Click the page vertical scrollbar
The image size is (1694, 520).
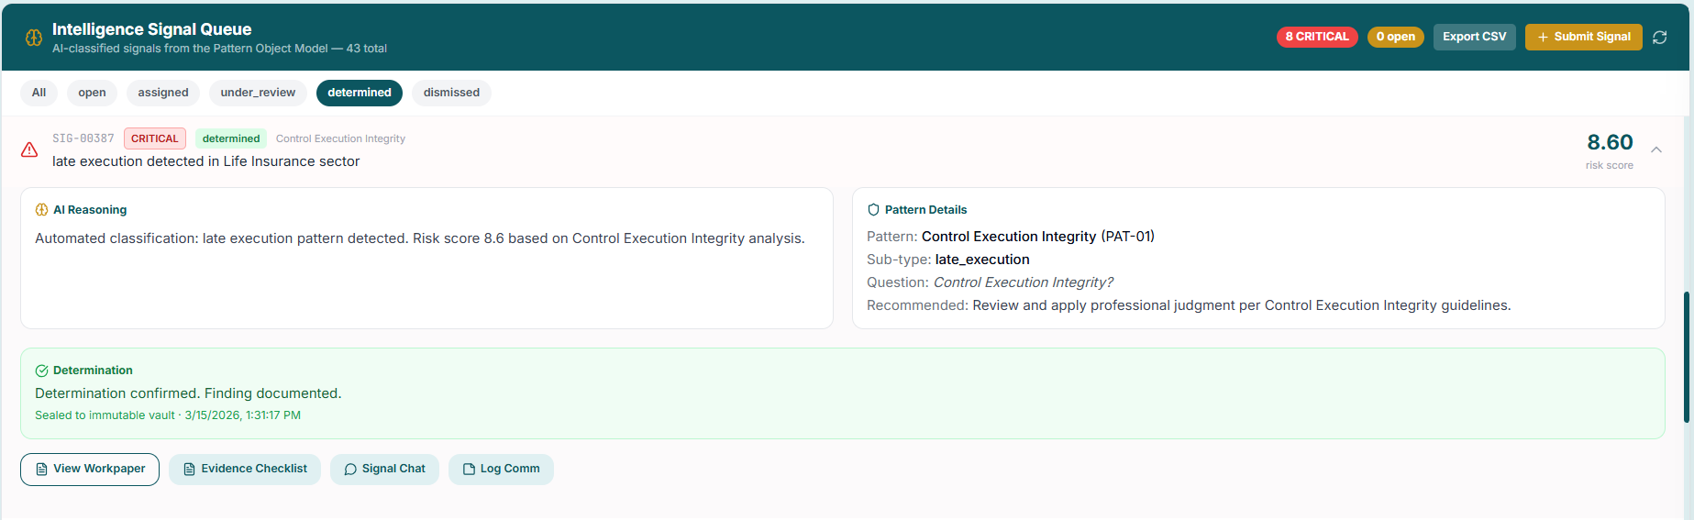tap(1686, 358)
